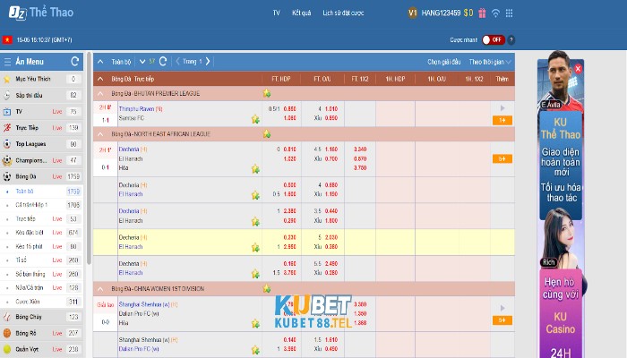Select Trực Tiếp in sidebar menu

(x=41, y=128)
